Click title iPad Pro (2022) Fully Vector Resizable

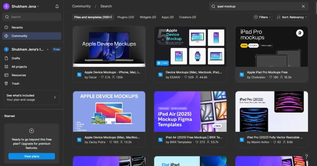[x=275, y=137]
